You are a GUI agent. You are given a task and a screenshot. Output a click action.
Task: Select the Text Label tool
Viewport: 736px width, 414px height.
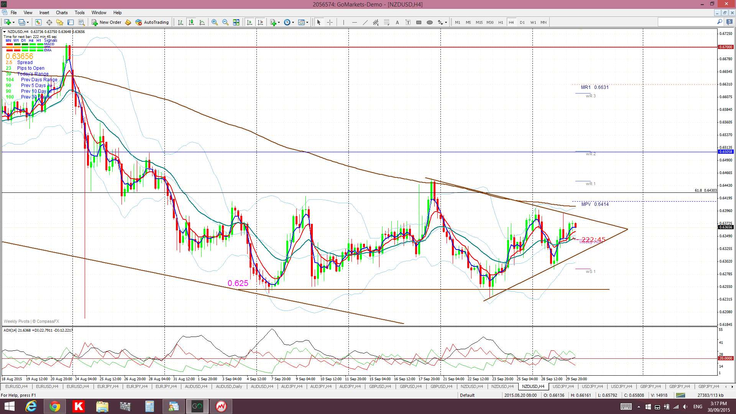pyautogui.click(x=408, y=22)
